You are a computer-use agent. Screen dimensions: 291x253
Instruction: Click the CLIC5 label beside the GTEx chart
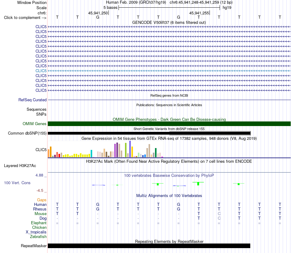pos(41,150)
